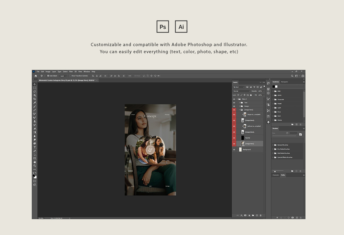
Task: Select the Hand tool
Action: coord(35,162)
